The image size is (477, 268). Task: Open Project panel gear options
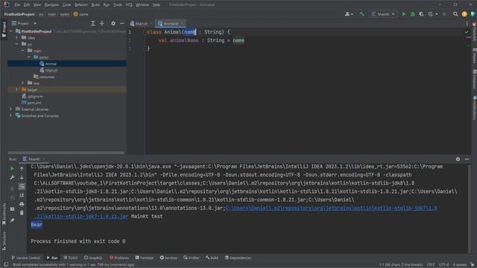click(113, 23)
